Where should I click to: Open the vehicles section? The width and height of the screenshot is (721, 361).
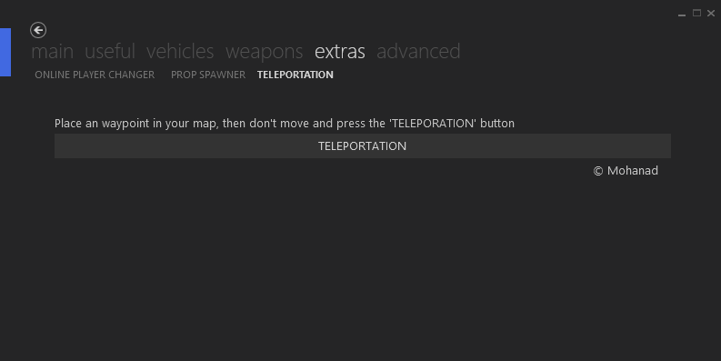pyautogui.click(x=180, y=52)
